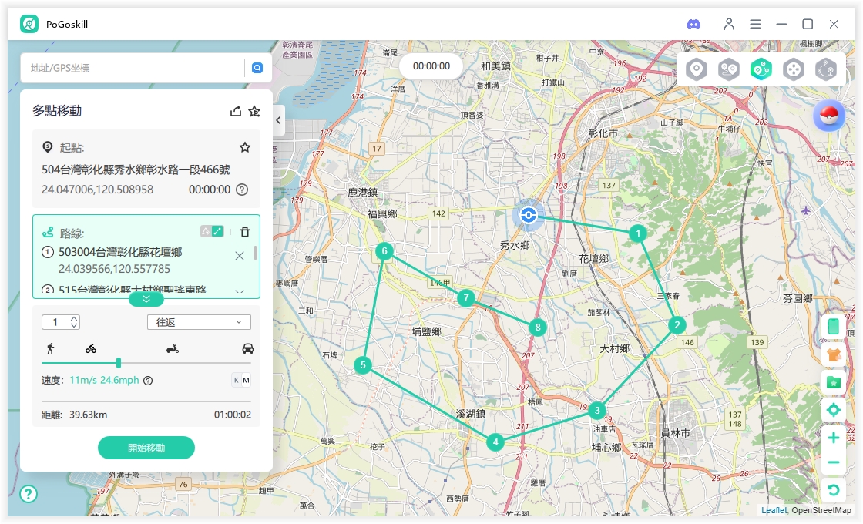Screen dimensions: 863x524
Task: Select the green multi-point route mode icon
Action: pos(761,70)
